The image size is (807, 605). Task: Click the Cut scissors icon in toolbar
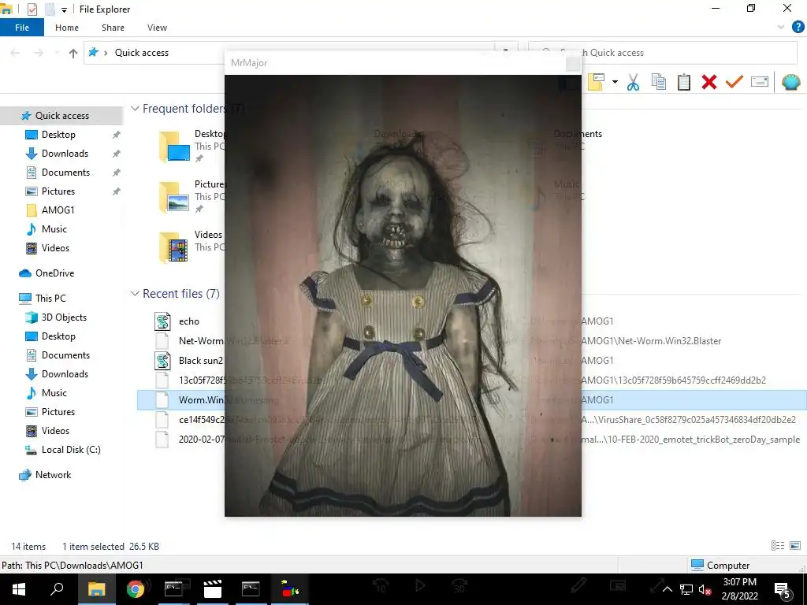[x=633, y=82]
